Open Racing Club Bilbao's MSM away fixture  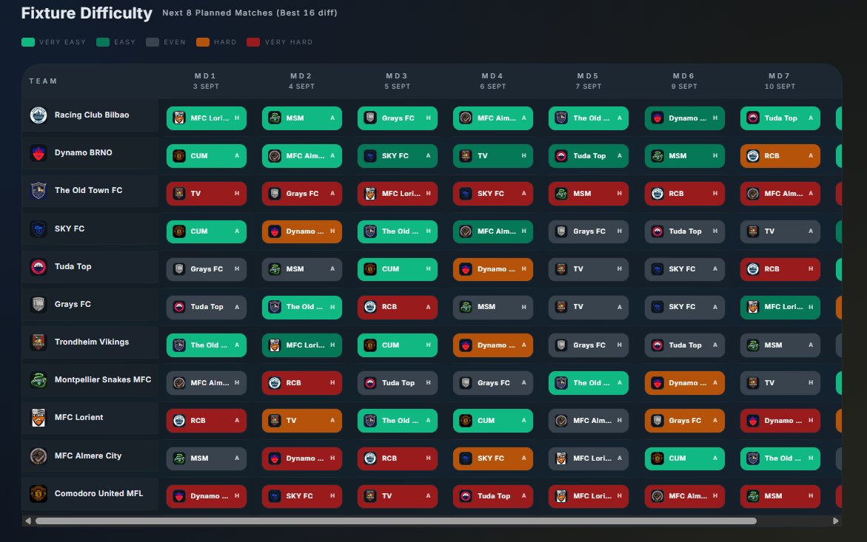click(301, 118)
